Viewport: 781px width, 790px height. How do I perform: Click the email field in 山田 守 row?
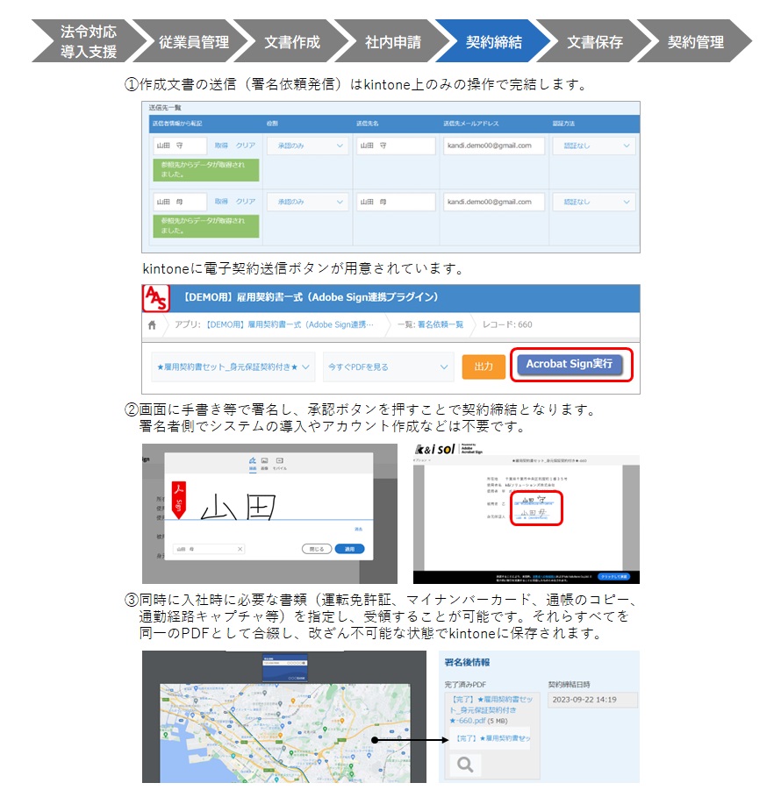(494, 146)
